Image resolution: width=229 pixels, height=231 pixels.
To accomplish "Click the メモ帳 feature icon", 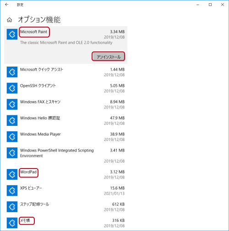I will pyautogui.click(x=12, y=223).
